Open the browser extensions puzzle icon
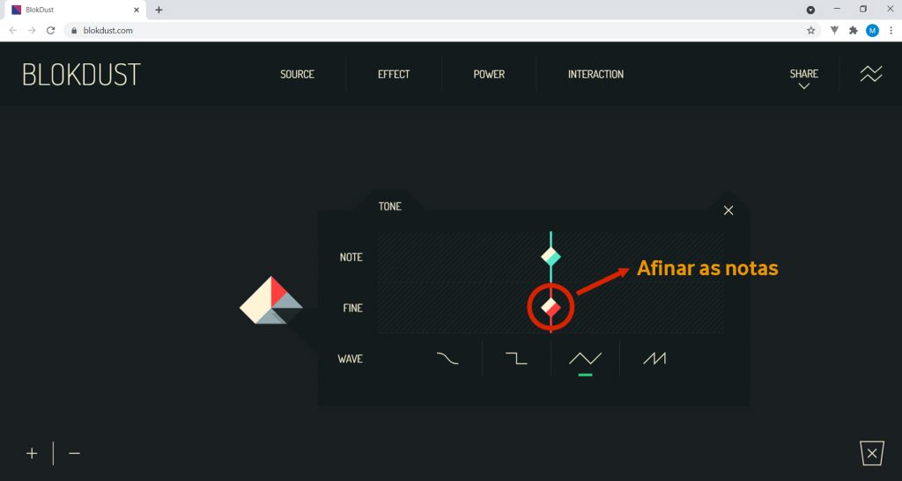This screenshot has width=902, height=481. [x=853, y=31]
